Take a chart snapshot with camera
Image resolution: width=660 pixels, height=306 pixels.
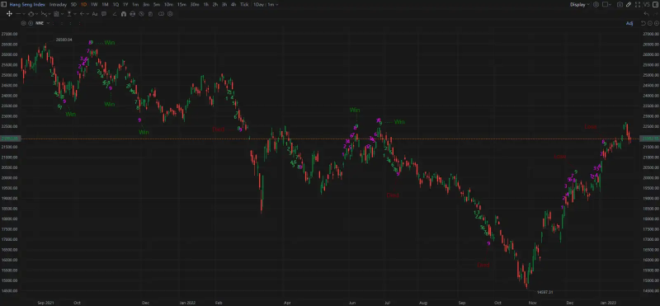620,4
